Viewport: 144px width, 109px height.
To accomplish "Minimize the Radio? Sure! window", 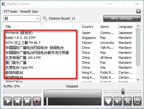I will pyautogui.click(x=110, y=4).
